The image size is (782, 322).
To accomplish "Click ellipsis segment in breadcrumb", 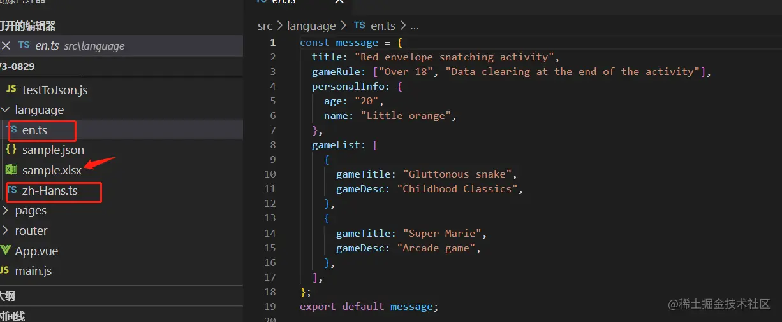I will pyautogui.click(x=415, y=27).
